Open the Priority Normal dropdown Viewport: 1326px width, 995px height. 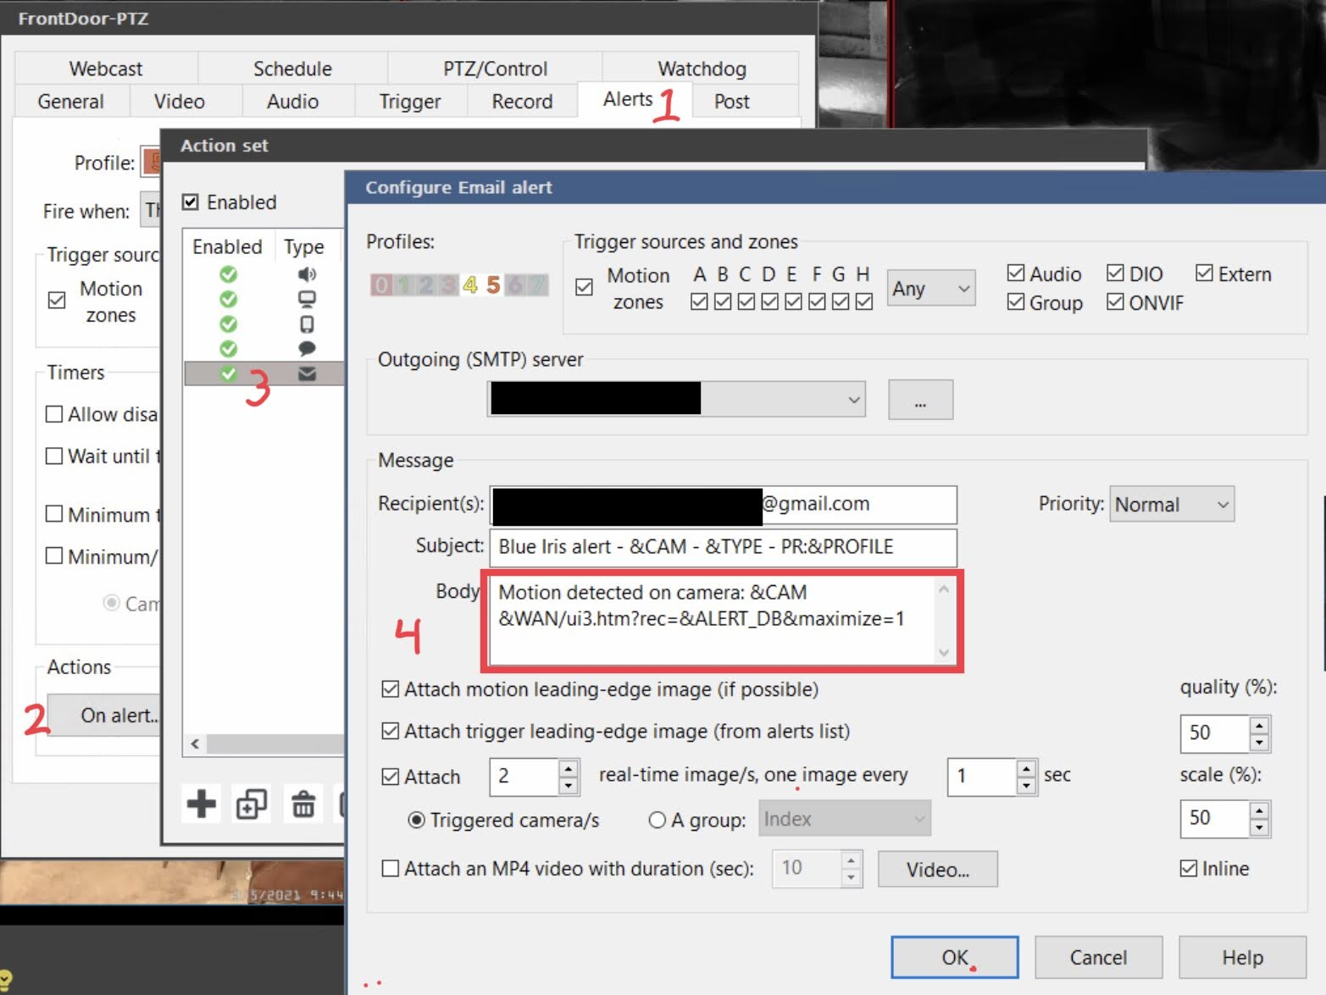click(1172, 504)
